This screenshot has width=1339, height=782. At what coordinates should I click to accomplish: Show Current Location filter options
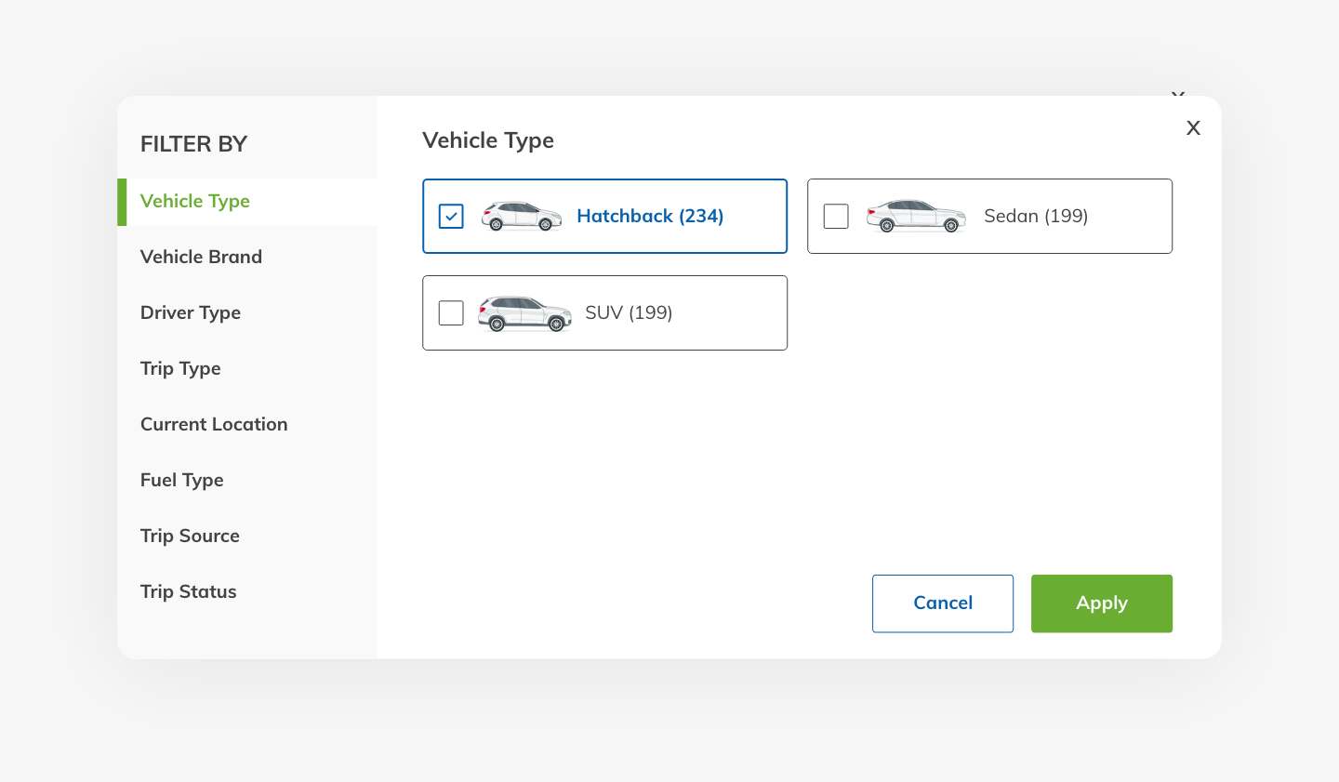click(214, 424)
